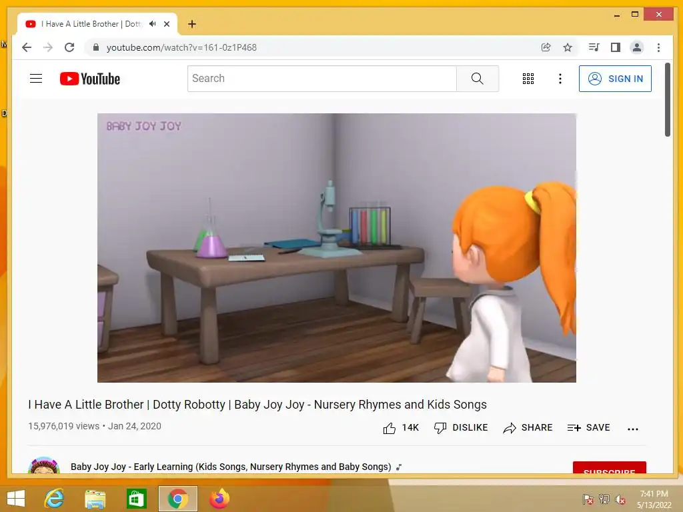Click the video player to pause
Screen dimensions: 683x512
(x=336, y=248)
